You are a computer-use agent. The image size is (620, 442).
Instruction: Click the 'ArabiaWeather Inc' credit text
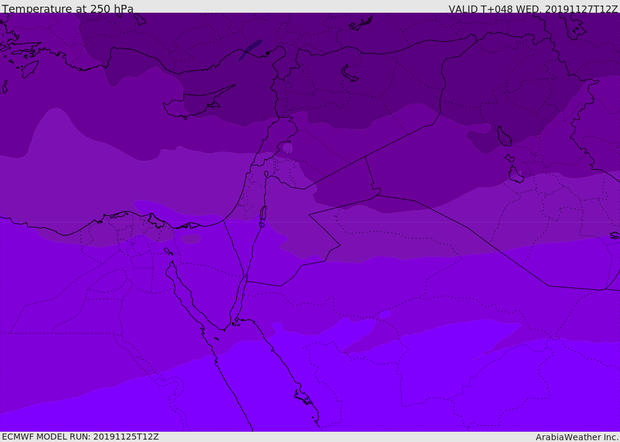(x=576, y=437)
